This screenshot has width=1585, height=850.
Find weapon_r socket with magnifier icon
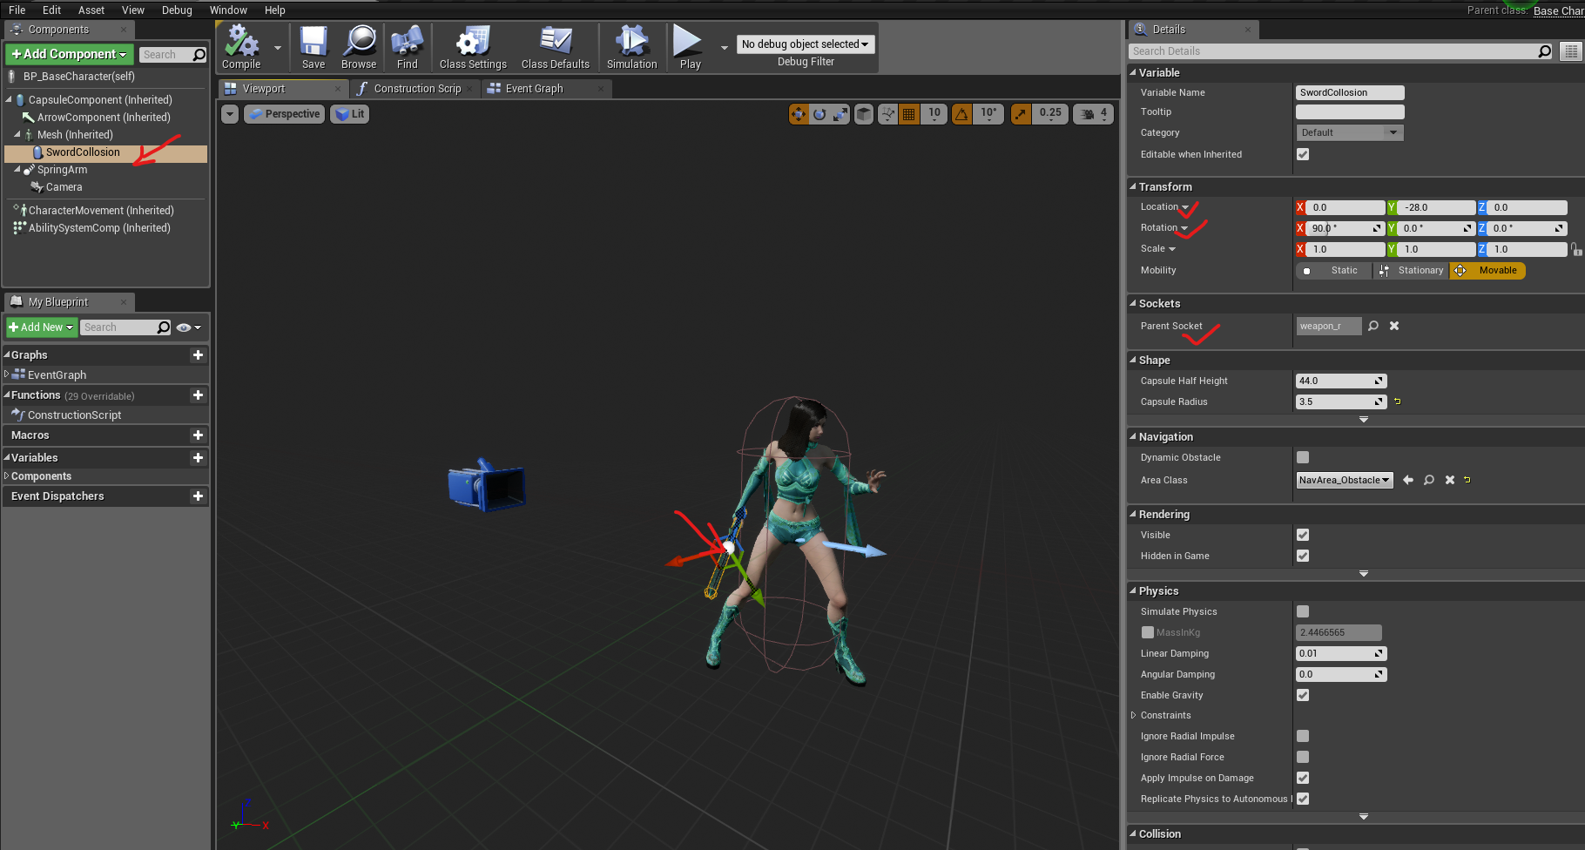coord(1373,326)
